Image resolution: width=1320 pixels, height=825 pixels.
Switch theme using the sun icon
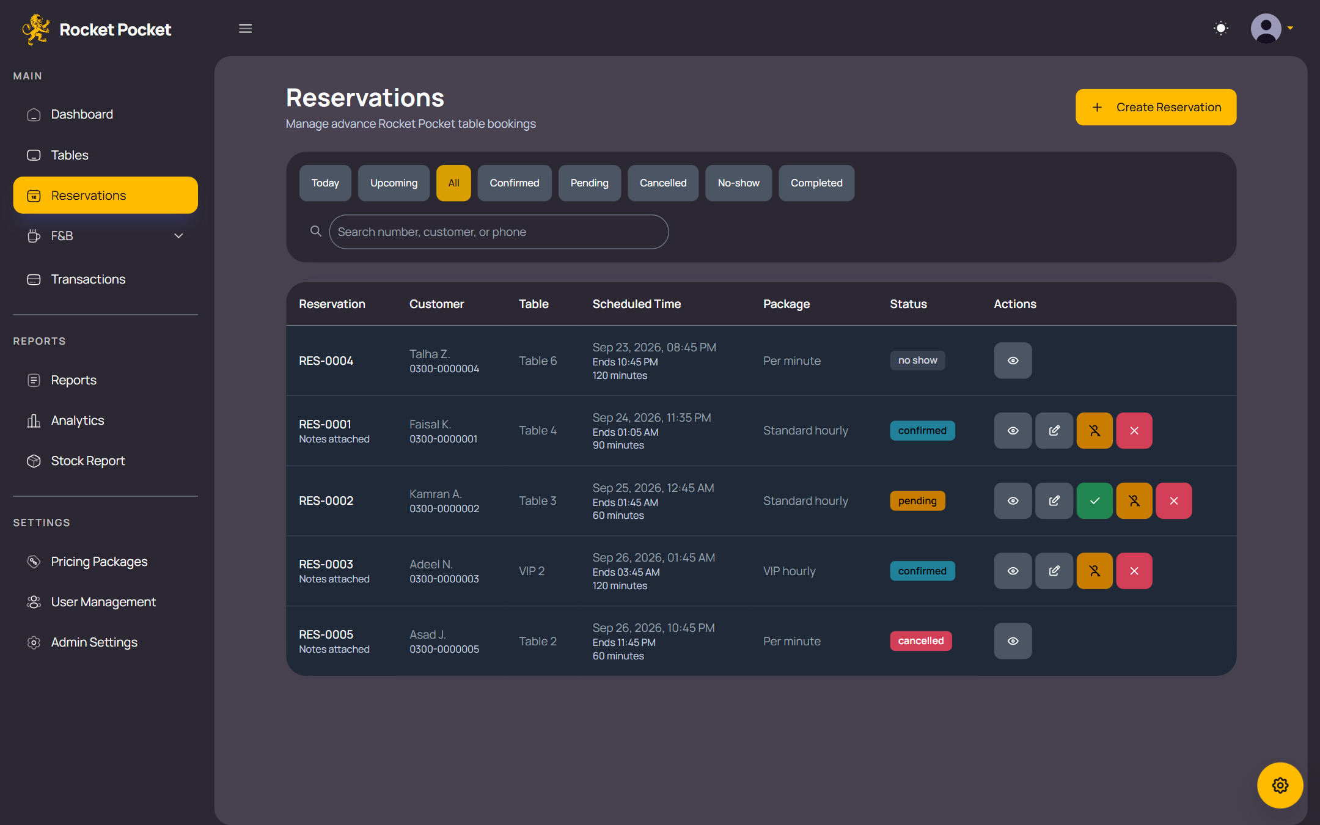(1220, 28)
